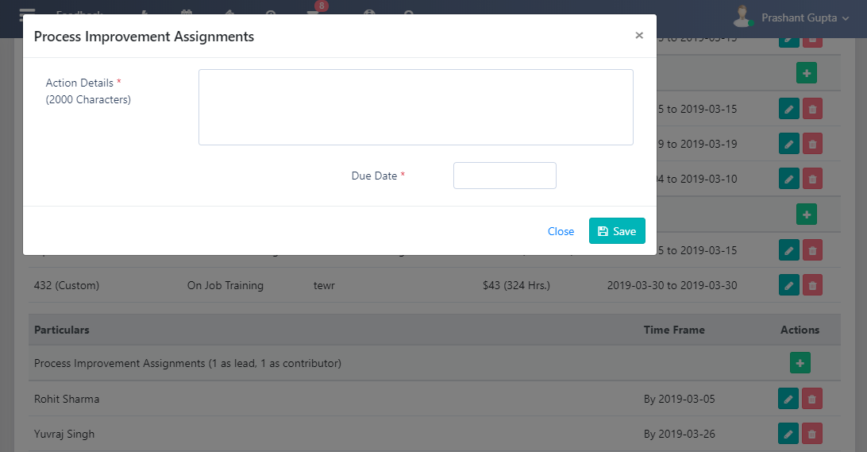Focus the Action Details text area
The height and width of the screenshot is (452, 867).
[415, 107]
